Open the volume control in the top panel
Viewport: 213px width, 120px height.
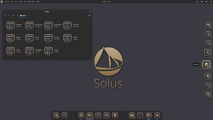206,2
